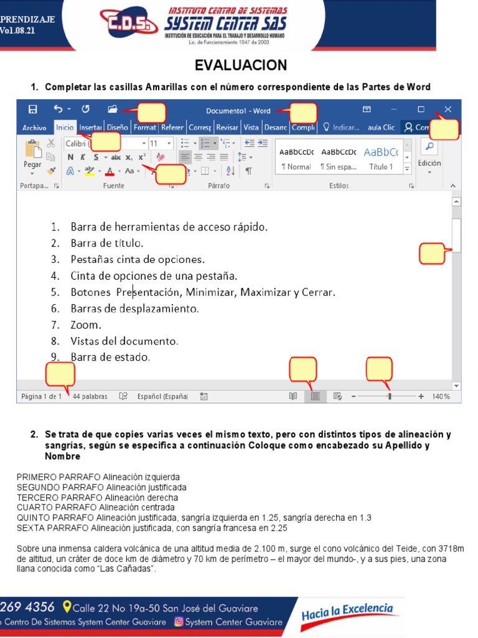
Task: Select Web Layout view icon
Action: pyautogui.click(x=337, y=396)
